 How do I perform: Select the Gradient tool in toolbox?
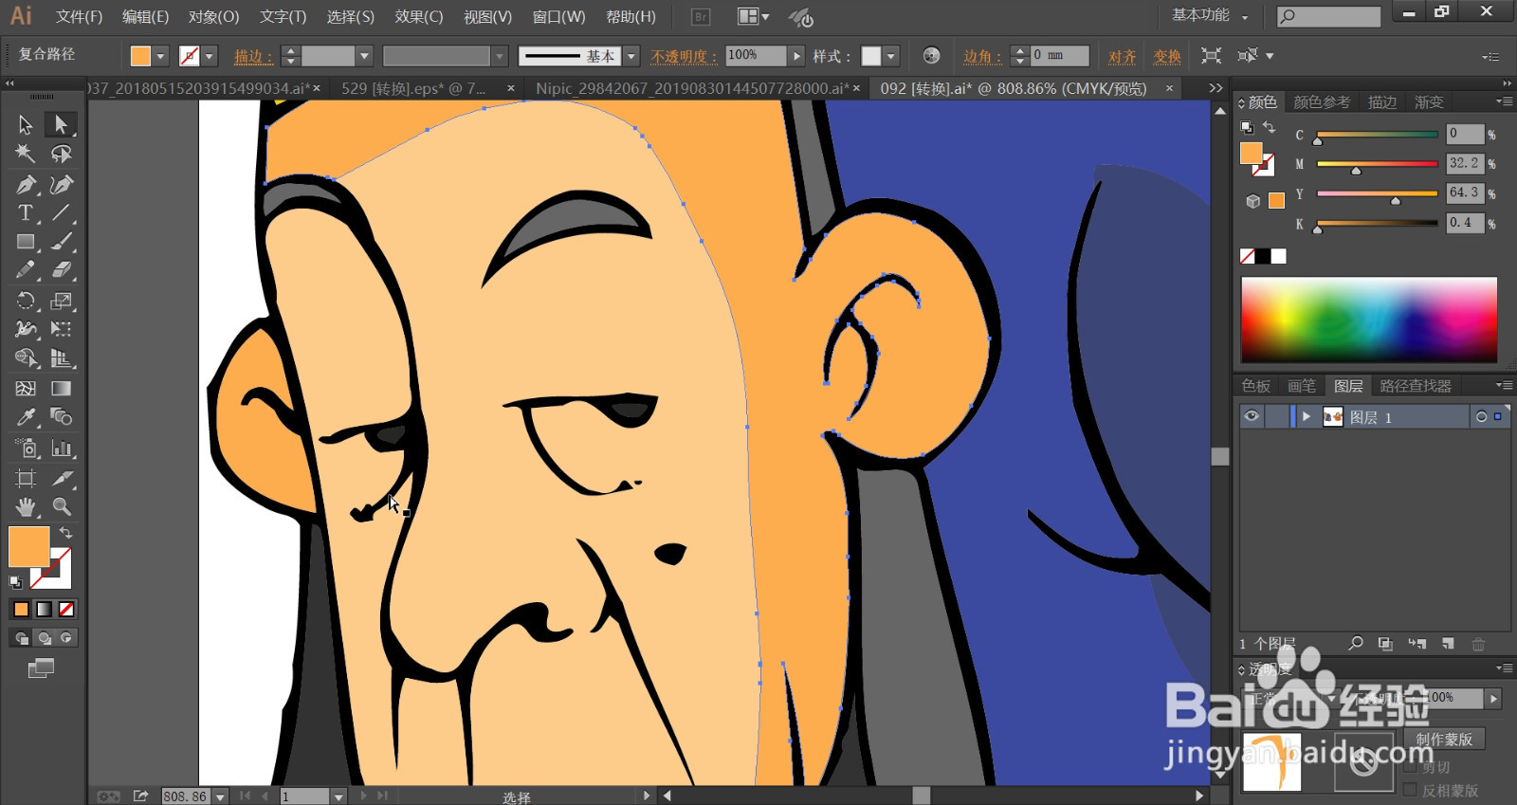pos(61,388)
